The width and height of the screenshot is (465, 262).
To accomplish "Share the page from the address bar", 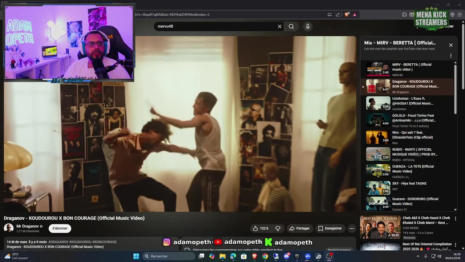I will pyautogui.click(x=338, y=15).
